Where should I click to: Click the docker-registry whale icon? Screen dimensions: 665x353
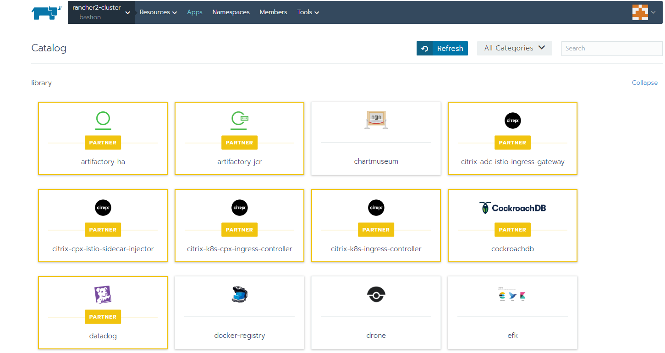[x=240, y=294]
